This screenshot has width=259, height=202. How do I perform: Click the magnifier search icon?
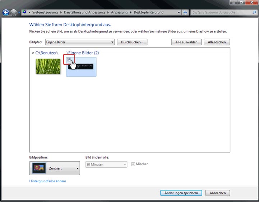(x=254, y=12)
